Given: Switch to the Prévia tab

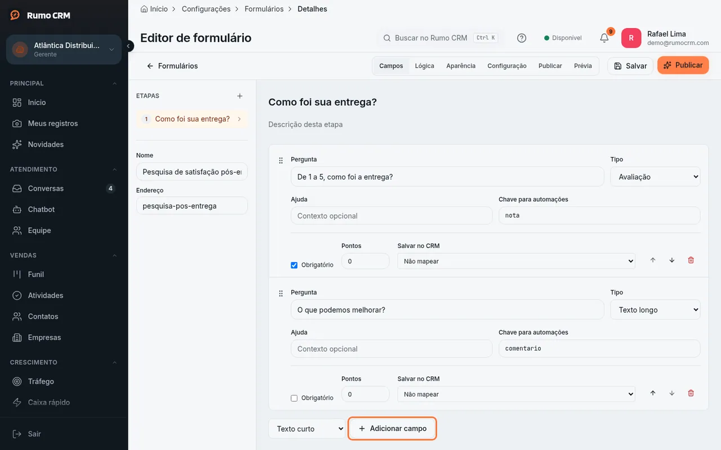Looking at the screenshot, I should (x=583, y=66).
